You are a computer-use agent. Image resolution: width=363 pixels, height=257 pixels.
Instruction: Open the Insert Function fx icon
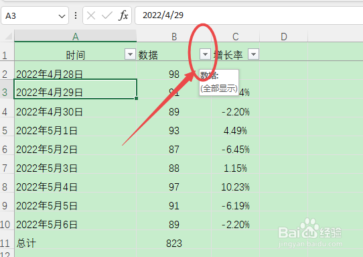click(123, 16)
